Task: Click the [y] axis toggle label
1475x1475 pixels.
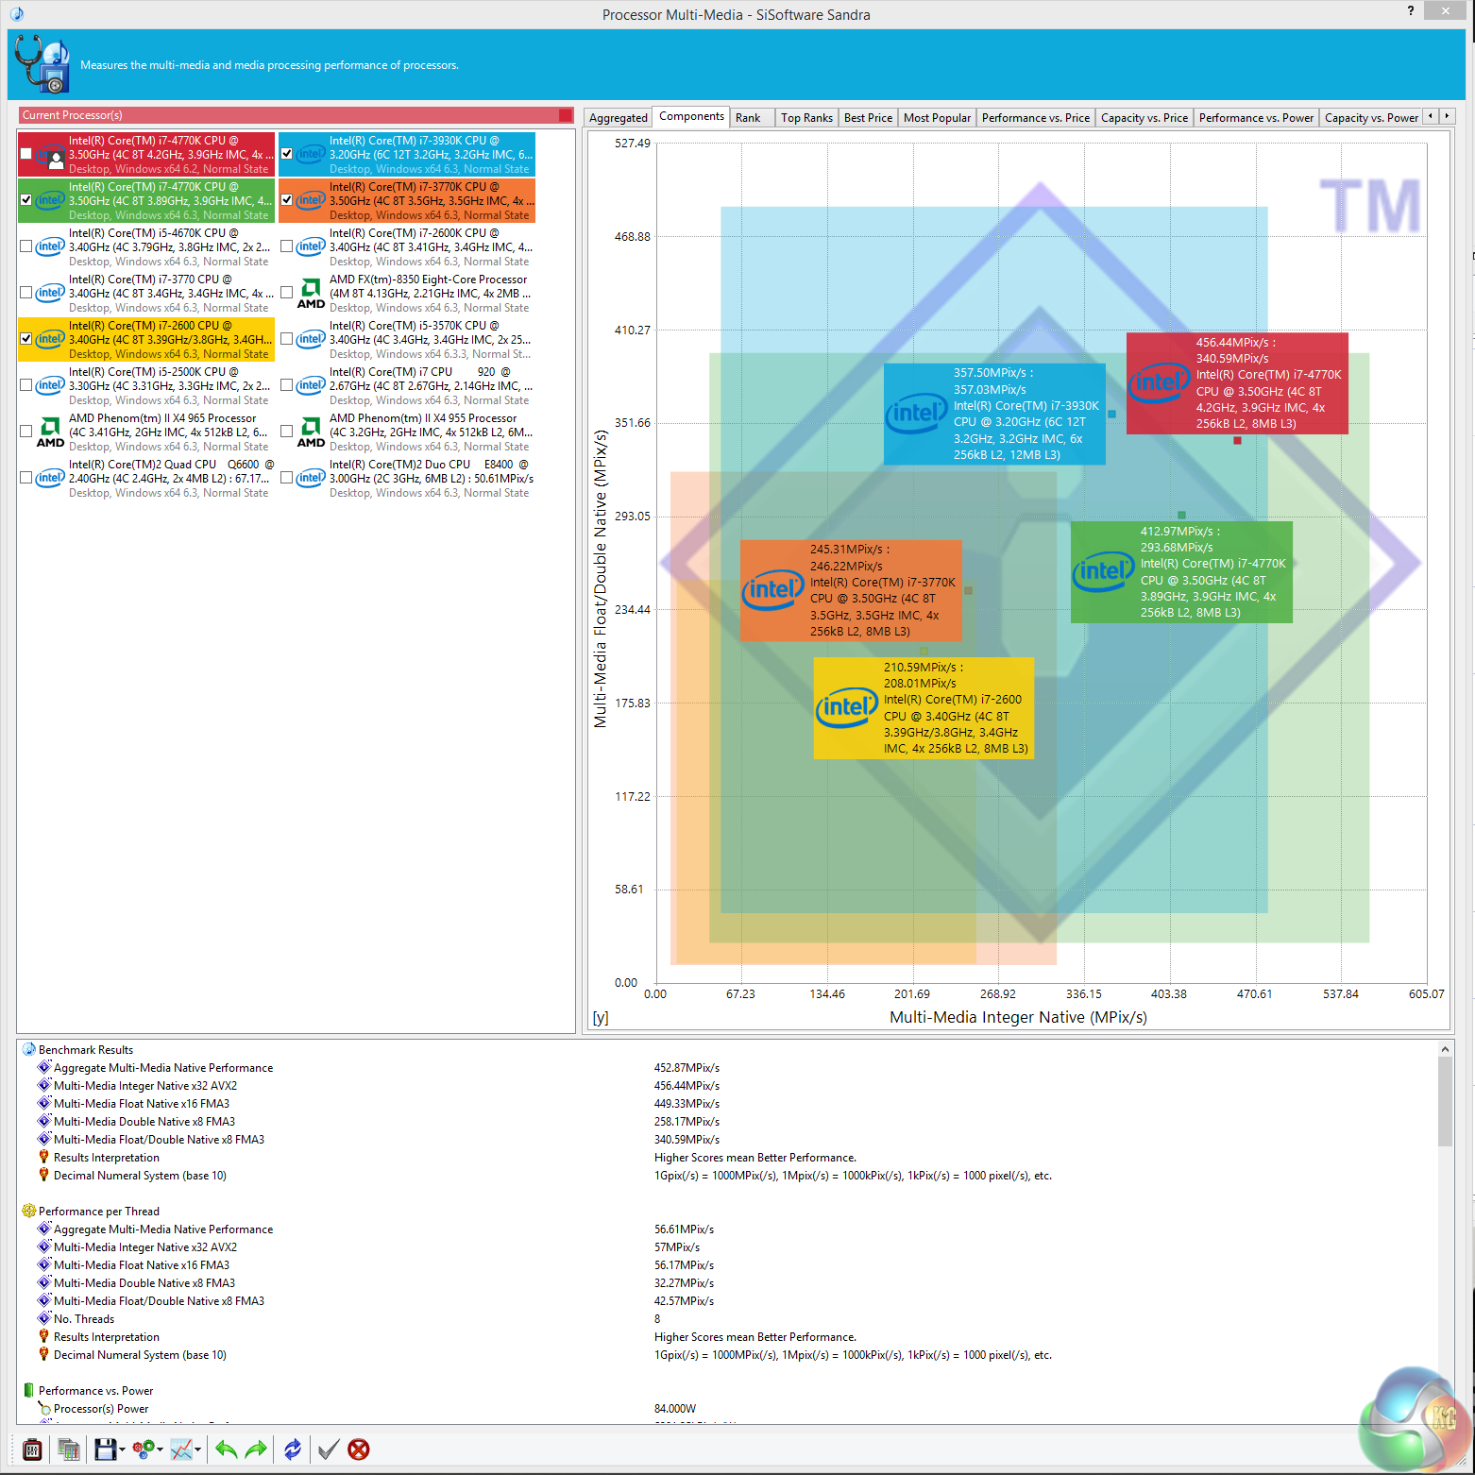Action: (601, 1017)
